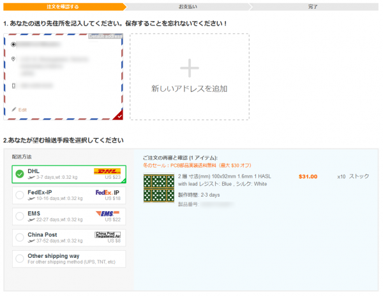Select the EMS shipping radio button
This screenshot has height=296, width=383.
pyautogui.click(x=20, y=216)
